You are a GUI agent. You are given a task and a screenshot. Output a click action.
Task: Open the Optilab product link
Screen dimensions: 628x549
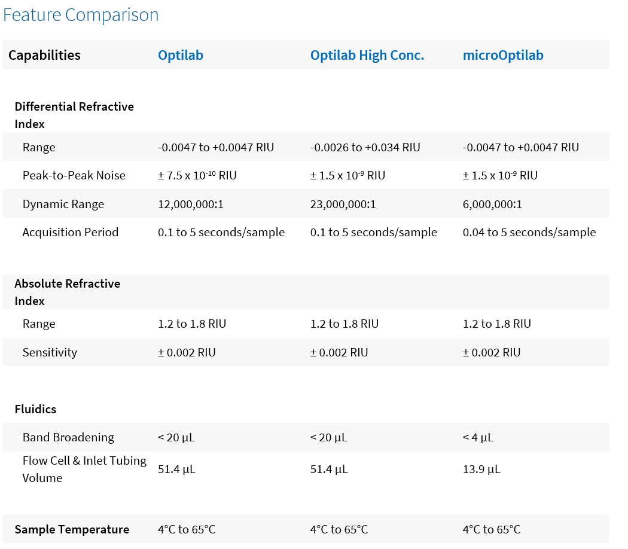pyautogui.click(x=181, y=56)
